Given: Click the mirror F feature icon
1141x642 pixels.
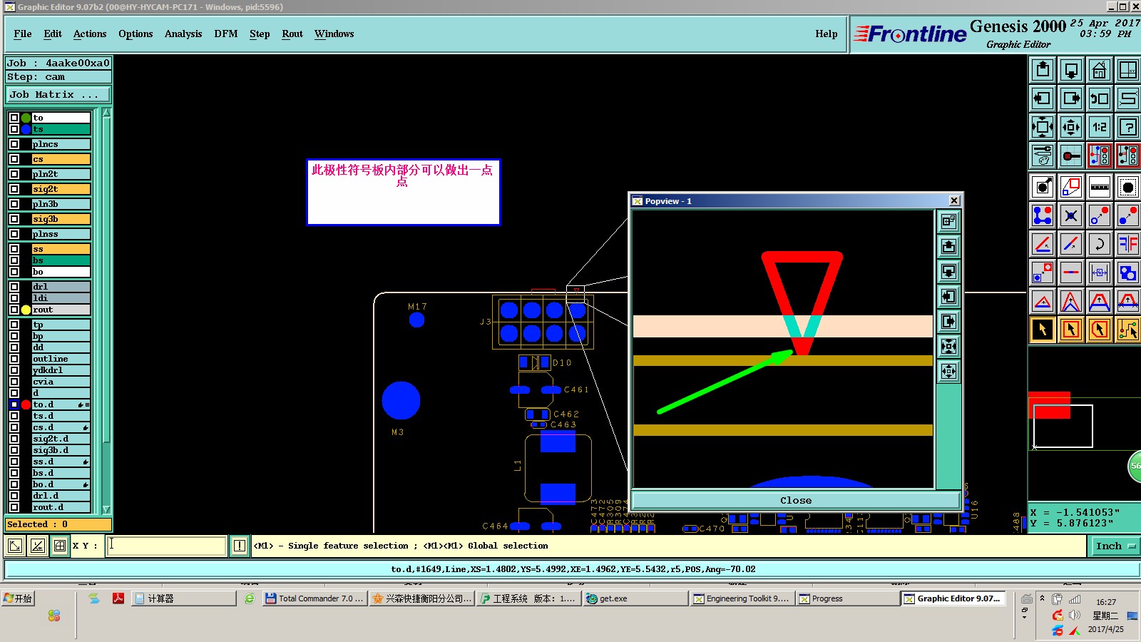Looking at the screenshot, I should click(1127, 244).
